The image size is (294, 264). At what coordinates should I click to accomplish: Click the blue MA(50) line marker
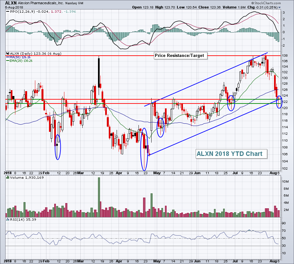[x=8, y=57]
